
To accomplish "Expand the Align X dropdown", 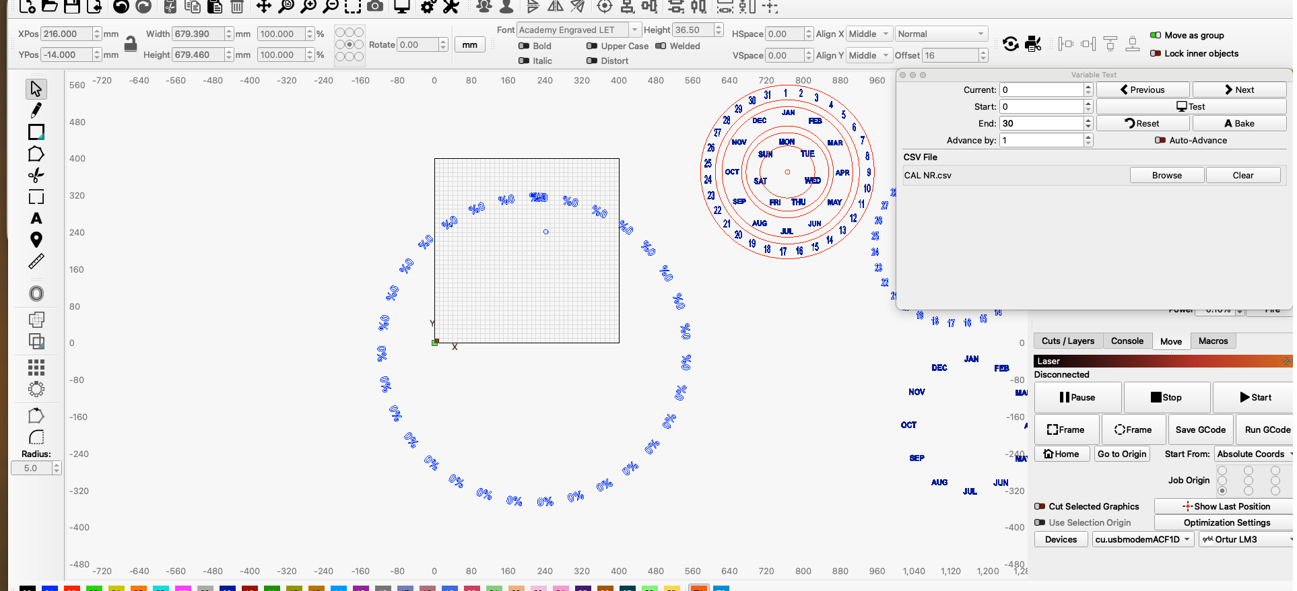I will tap(869, 34).
